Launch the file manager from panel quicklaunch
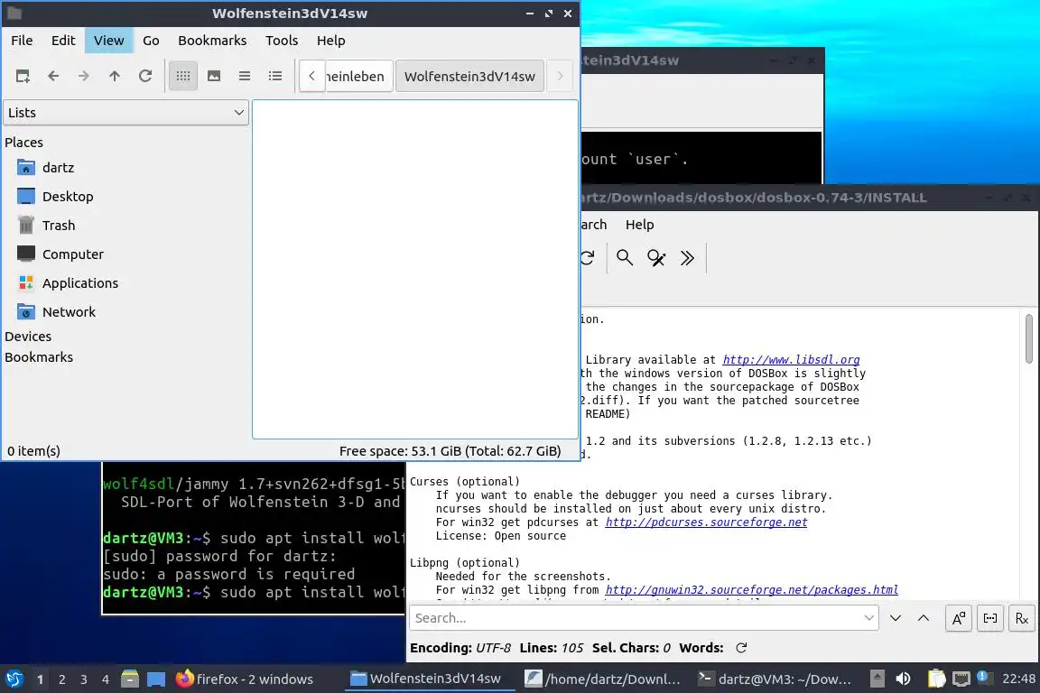The height and width of the screenshot is (693, 1040). [130, 679]
